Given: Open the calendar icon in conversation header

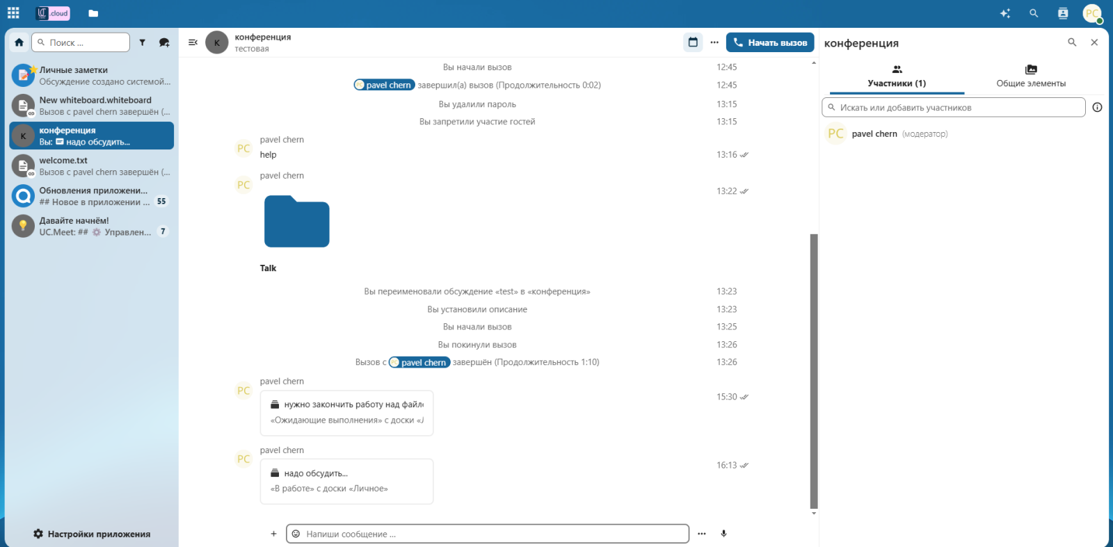Looking at the screenshot, I should (x=693, y=42).
